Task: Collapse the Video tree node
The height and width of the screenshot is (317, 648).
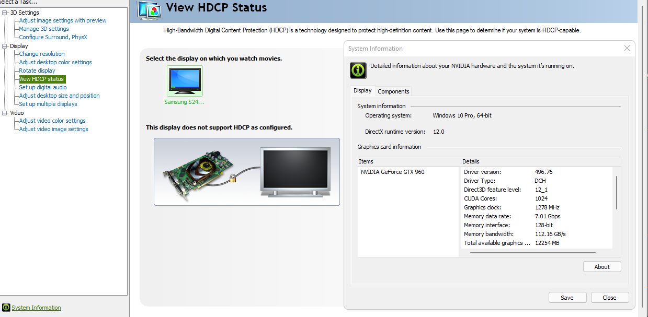Action: [5, 113]
